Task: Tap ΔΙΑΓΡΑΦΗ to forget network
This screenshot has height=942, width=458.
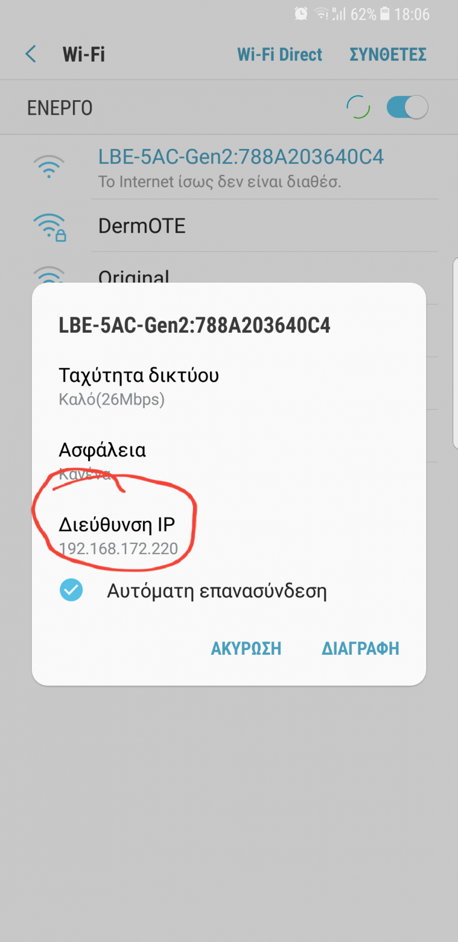Action: [x=360, y=648]
